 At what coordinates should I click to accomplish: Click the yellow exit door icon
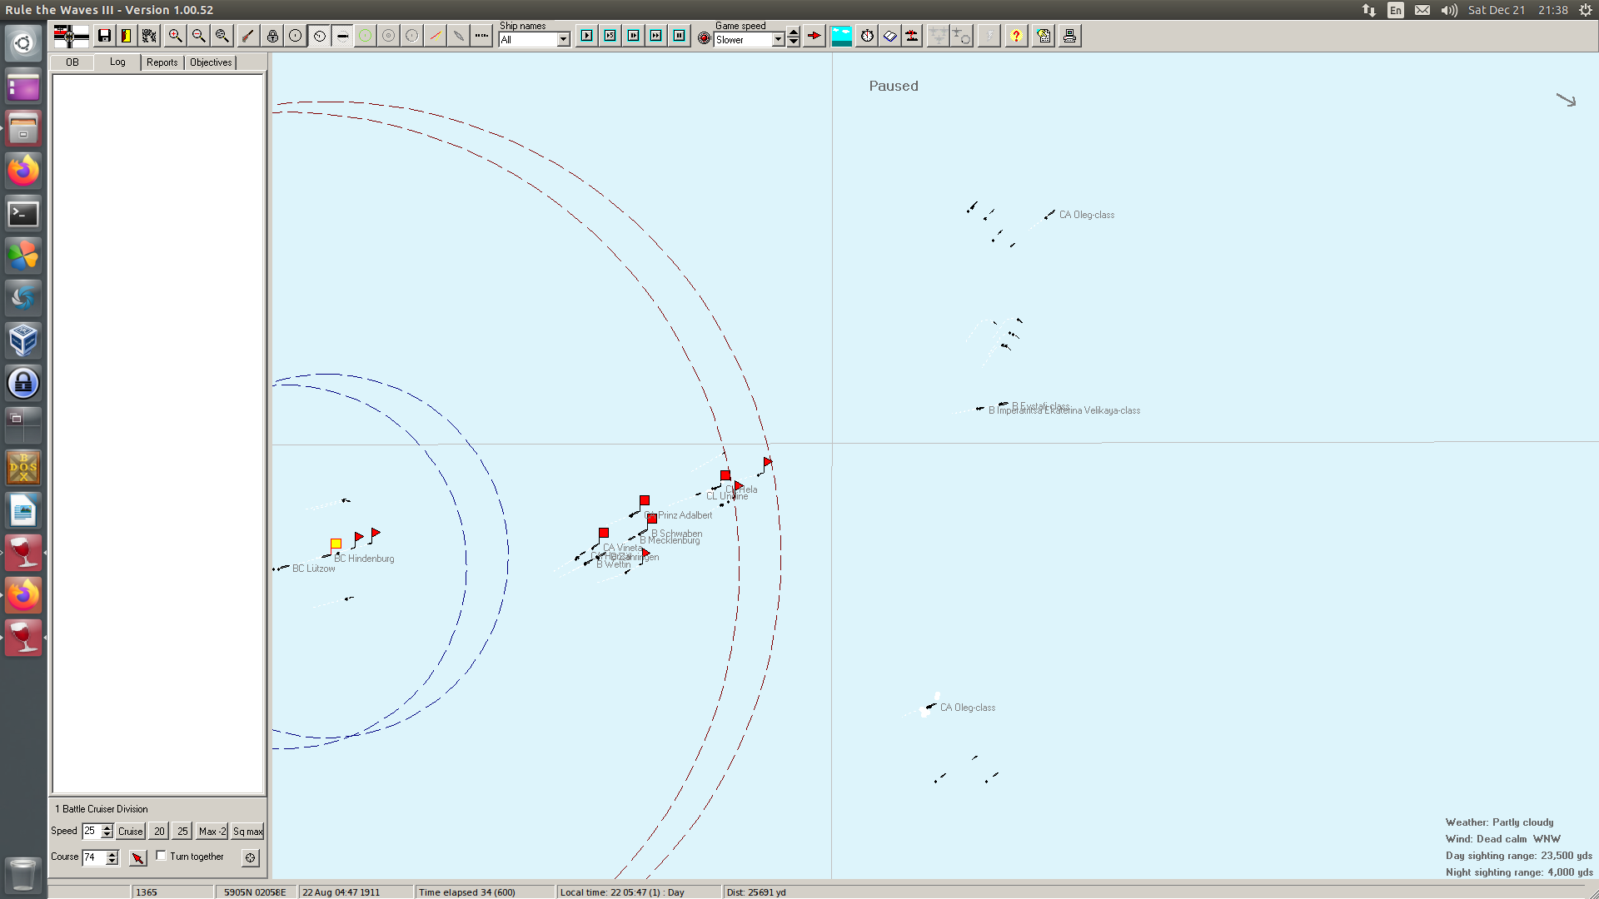[x=127, y=36]
